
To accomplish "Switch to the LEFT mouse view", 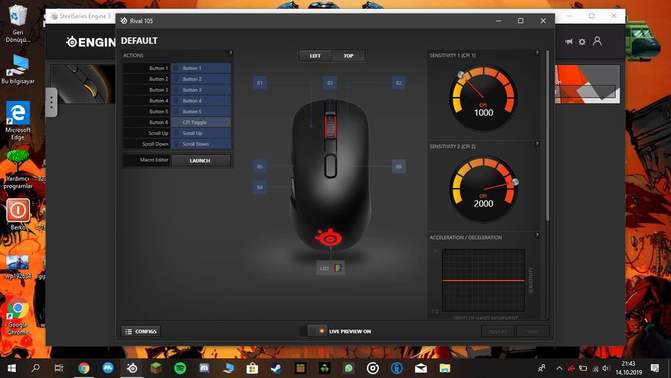I will 315,56.
